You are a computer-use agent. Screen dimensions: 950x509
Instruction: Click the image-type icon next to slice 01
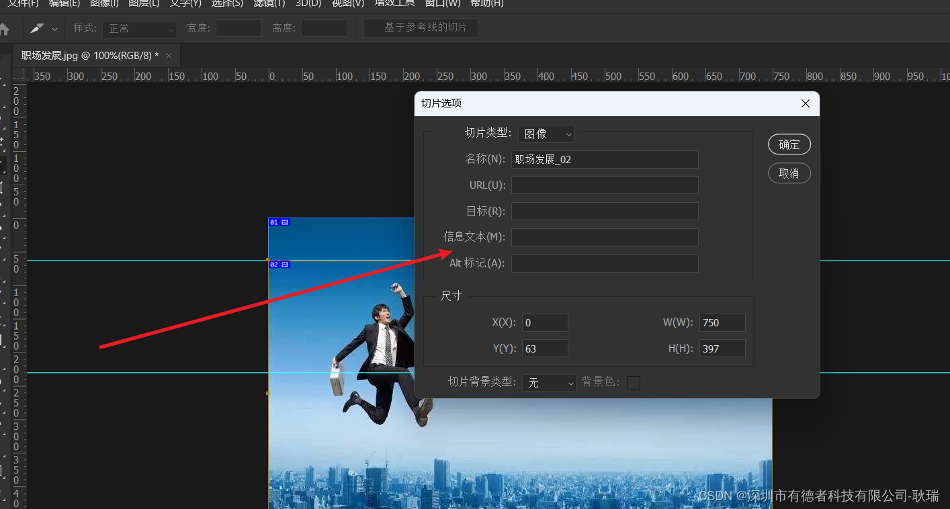click(x=285, y=222)
